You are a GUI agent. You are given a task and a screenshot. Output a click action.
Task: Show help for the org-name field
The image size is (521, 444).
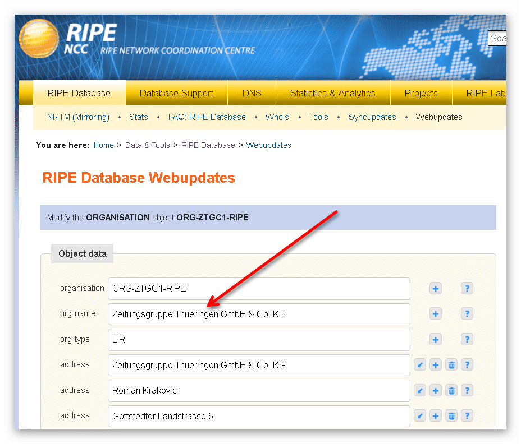467,313
